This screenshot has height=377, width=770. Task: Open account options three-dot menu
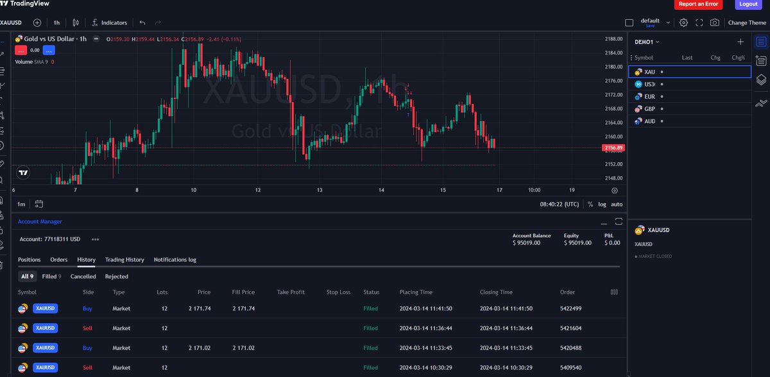[x=96, y=239]
